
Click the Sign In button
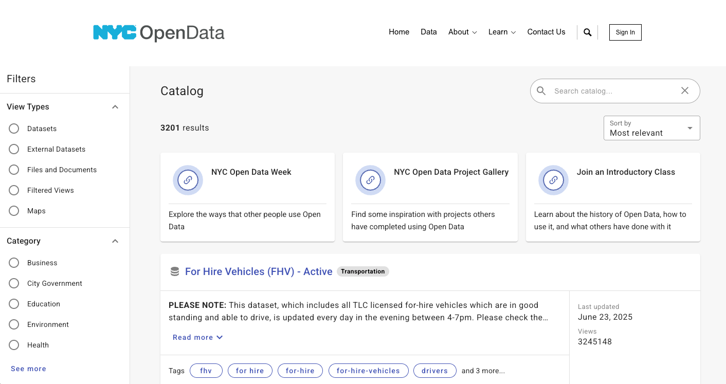[x=625, y=32]
